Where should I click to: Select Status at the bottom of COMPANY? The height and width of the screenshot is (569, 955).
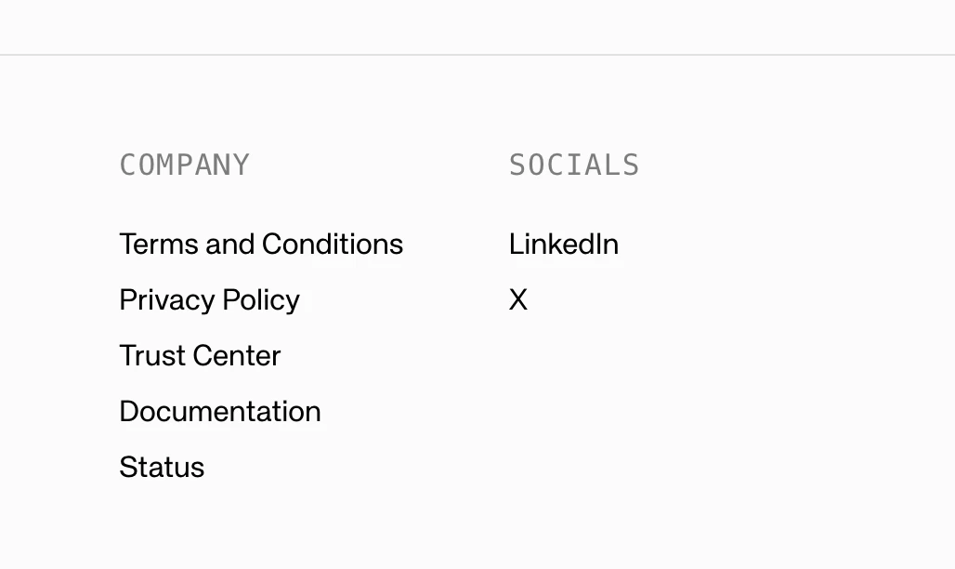(x=162, y=467)
